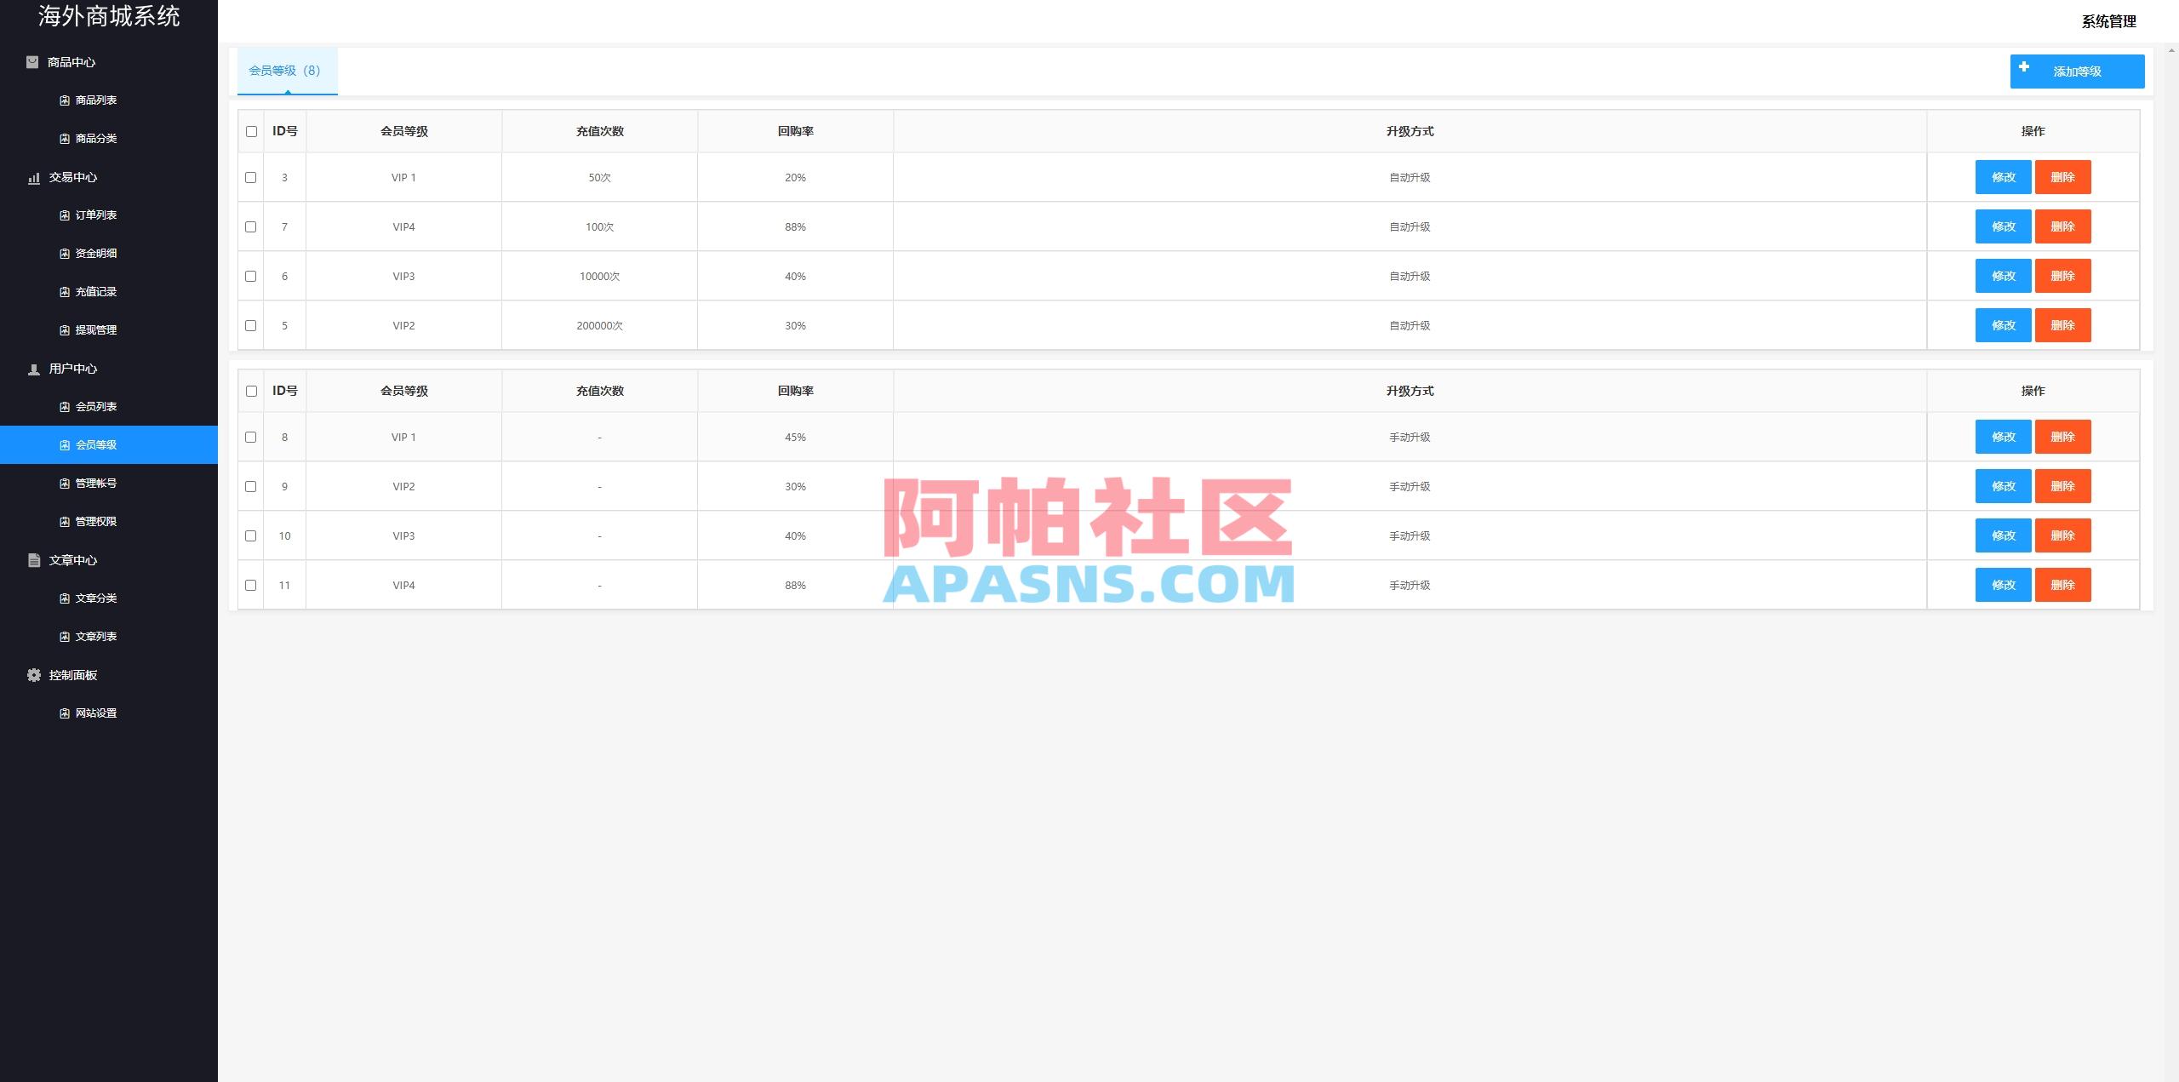
Task: Click 删除 button for VIP2 row ID 5
Action: 2063,325
